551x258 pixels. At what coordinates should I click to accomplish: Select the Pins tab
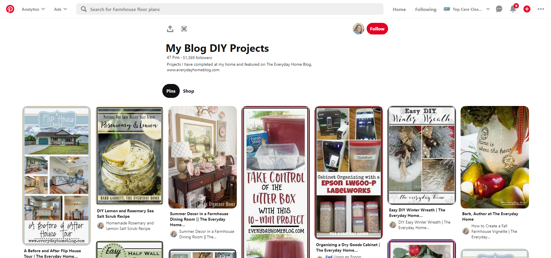[171, 91]
